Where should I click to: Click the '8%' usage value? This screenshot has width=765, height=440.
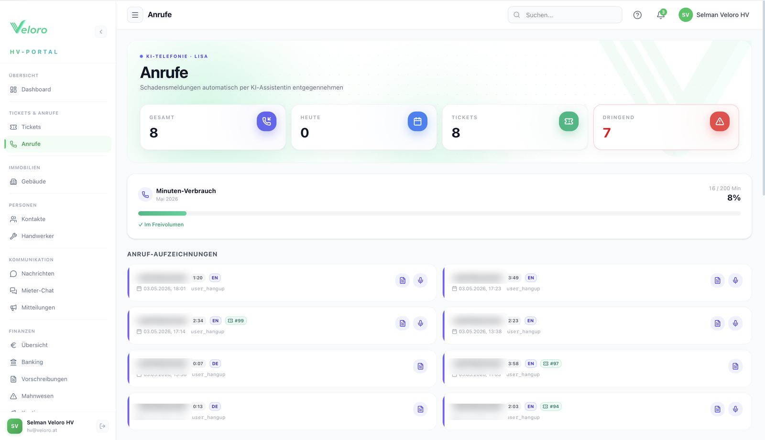click(734, 198)
